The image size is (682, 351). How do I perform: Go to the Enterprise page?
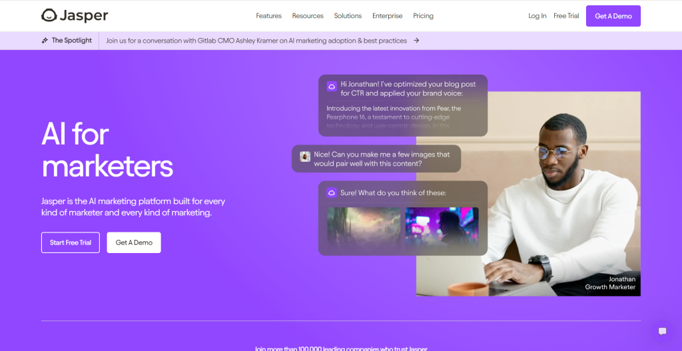pos(387,16)
